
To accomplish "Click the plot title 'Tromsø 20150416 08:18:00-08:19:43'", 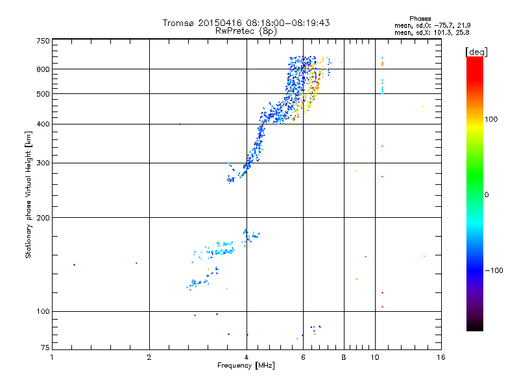I will coord(246,23).
